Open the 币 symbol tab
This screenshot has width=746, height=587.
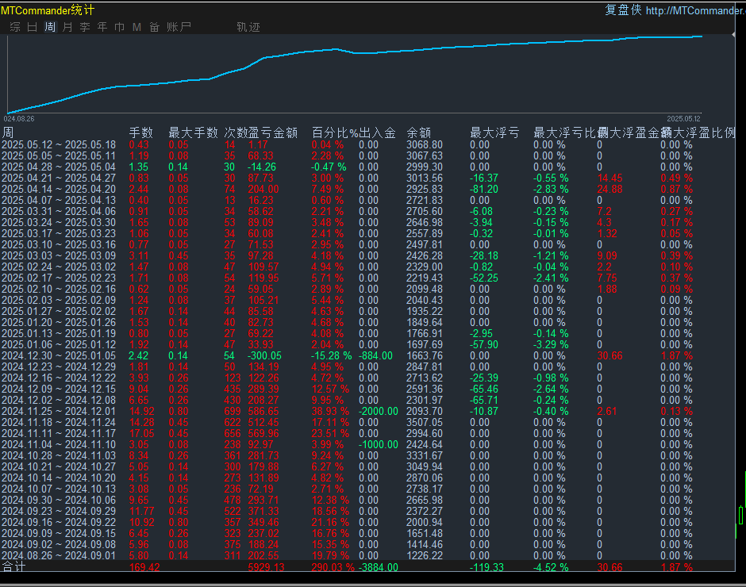[119, 27]
